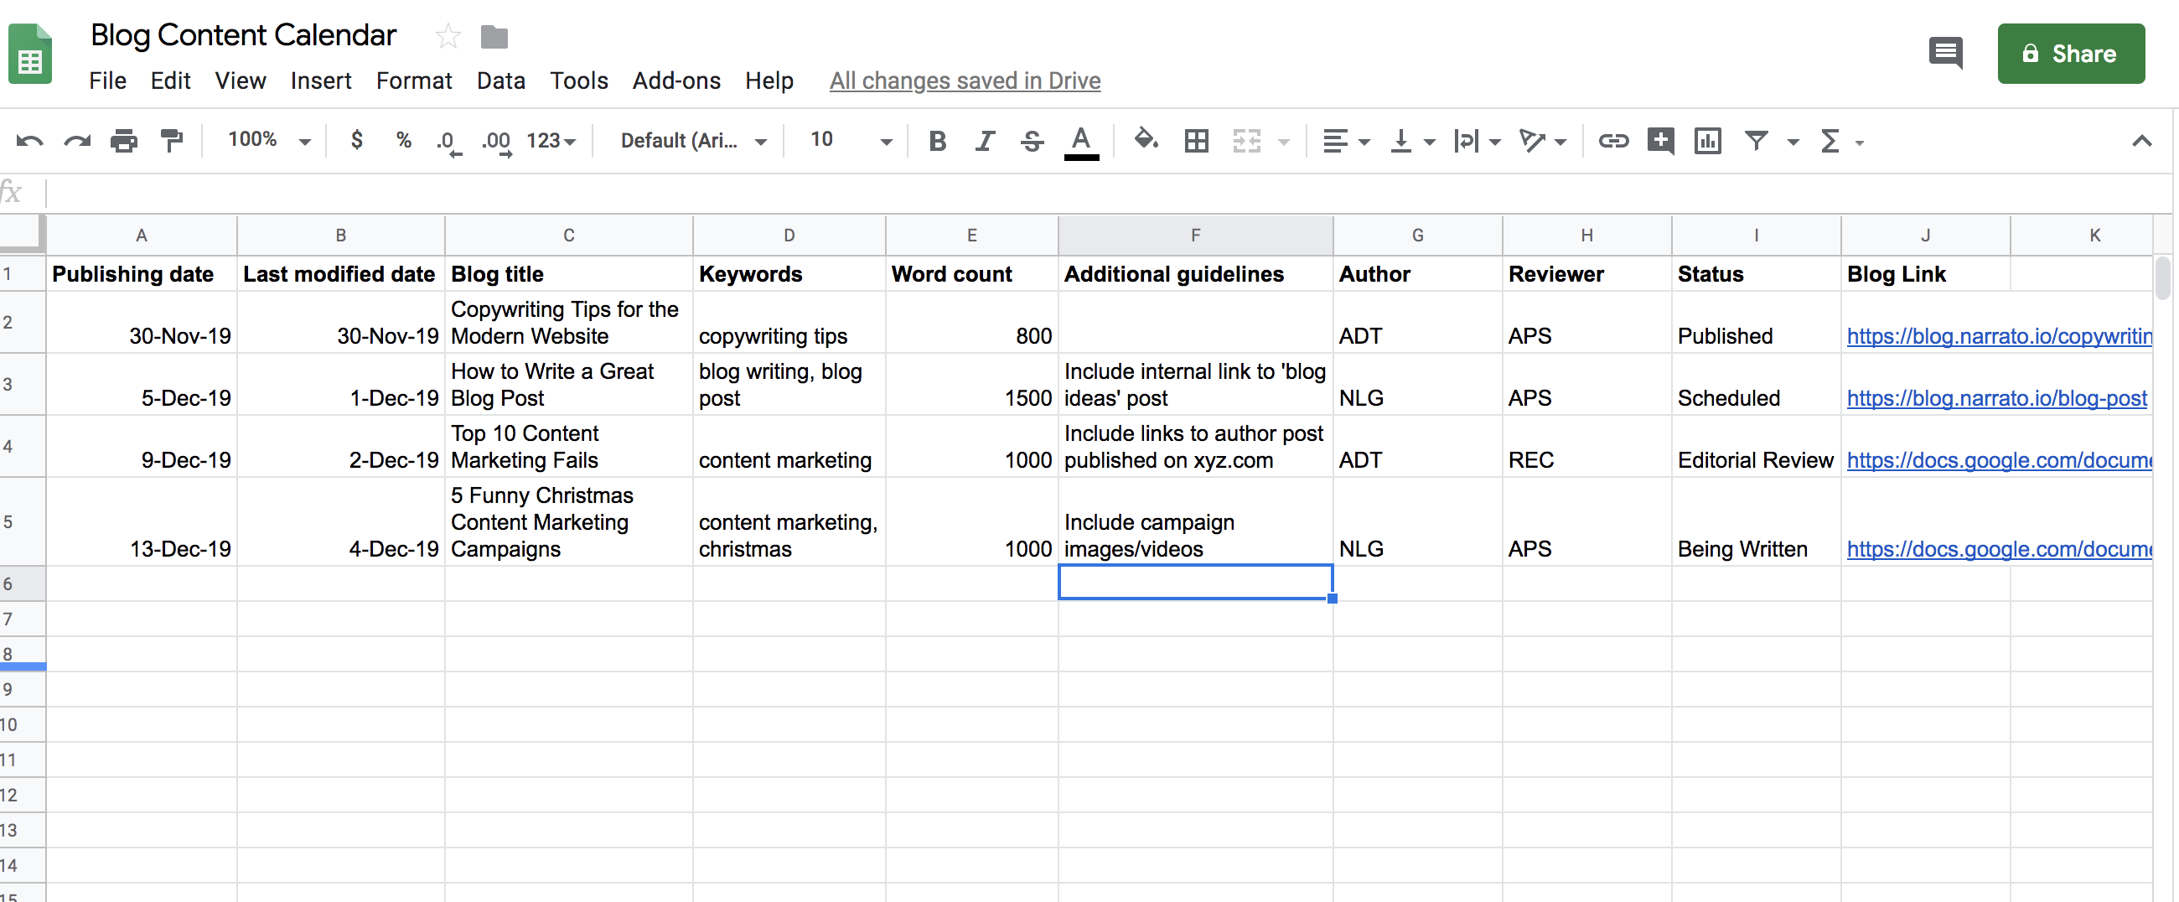Select the Italic formatting tool
The height and width of the screenshot is (902, 2179).
coord(984,141)
